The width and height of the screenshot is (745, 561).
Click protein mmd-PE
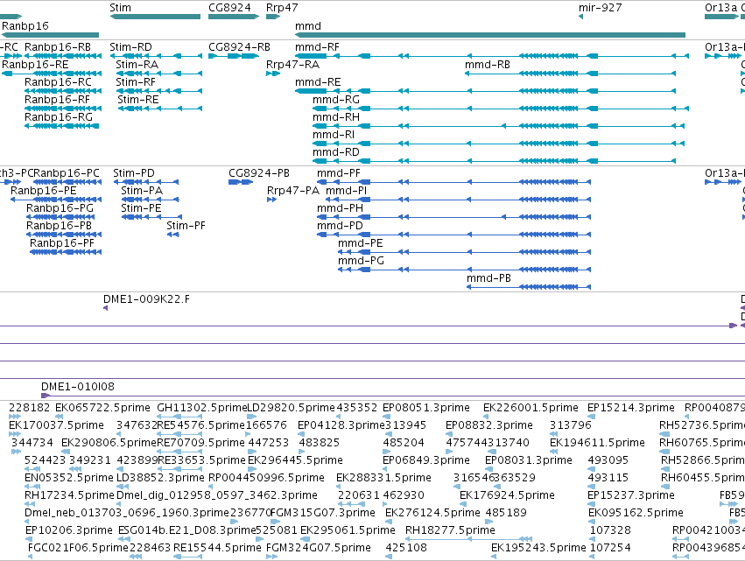point(464,252)
